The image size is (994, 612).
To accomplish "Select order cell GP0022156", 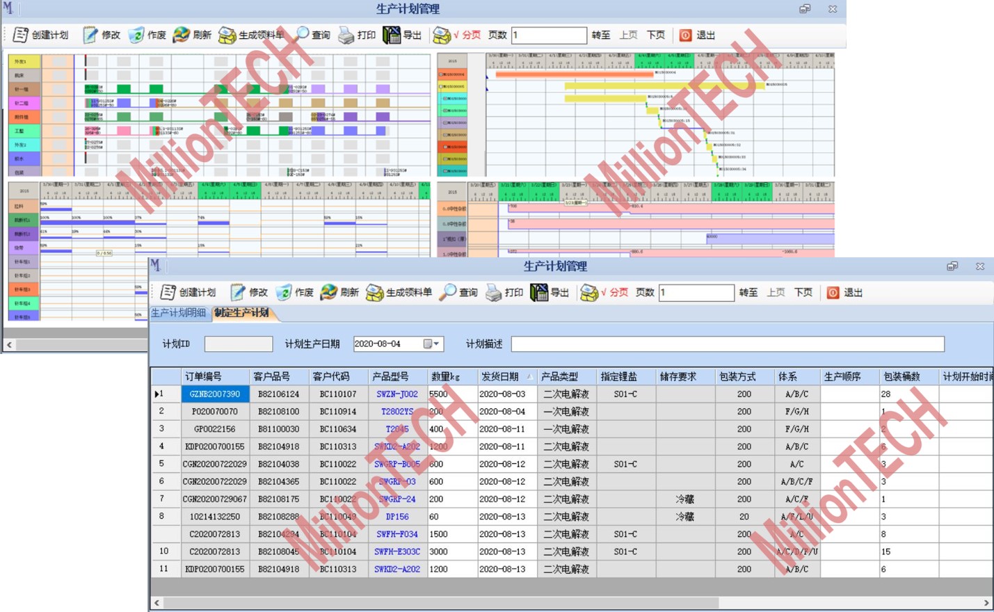I will (215, 429).
